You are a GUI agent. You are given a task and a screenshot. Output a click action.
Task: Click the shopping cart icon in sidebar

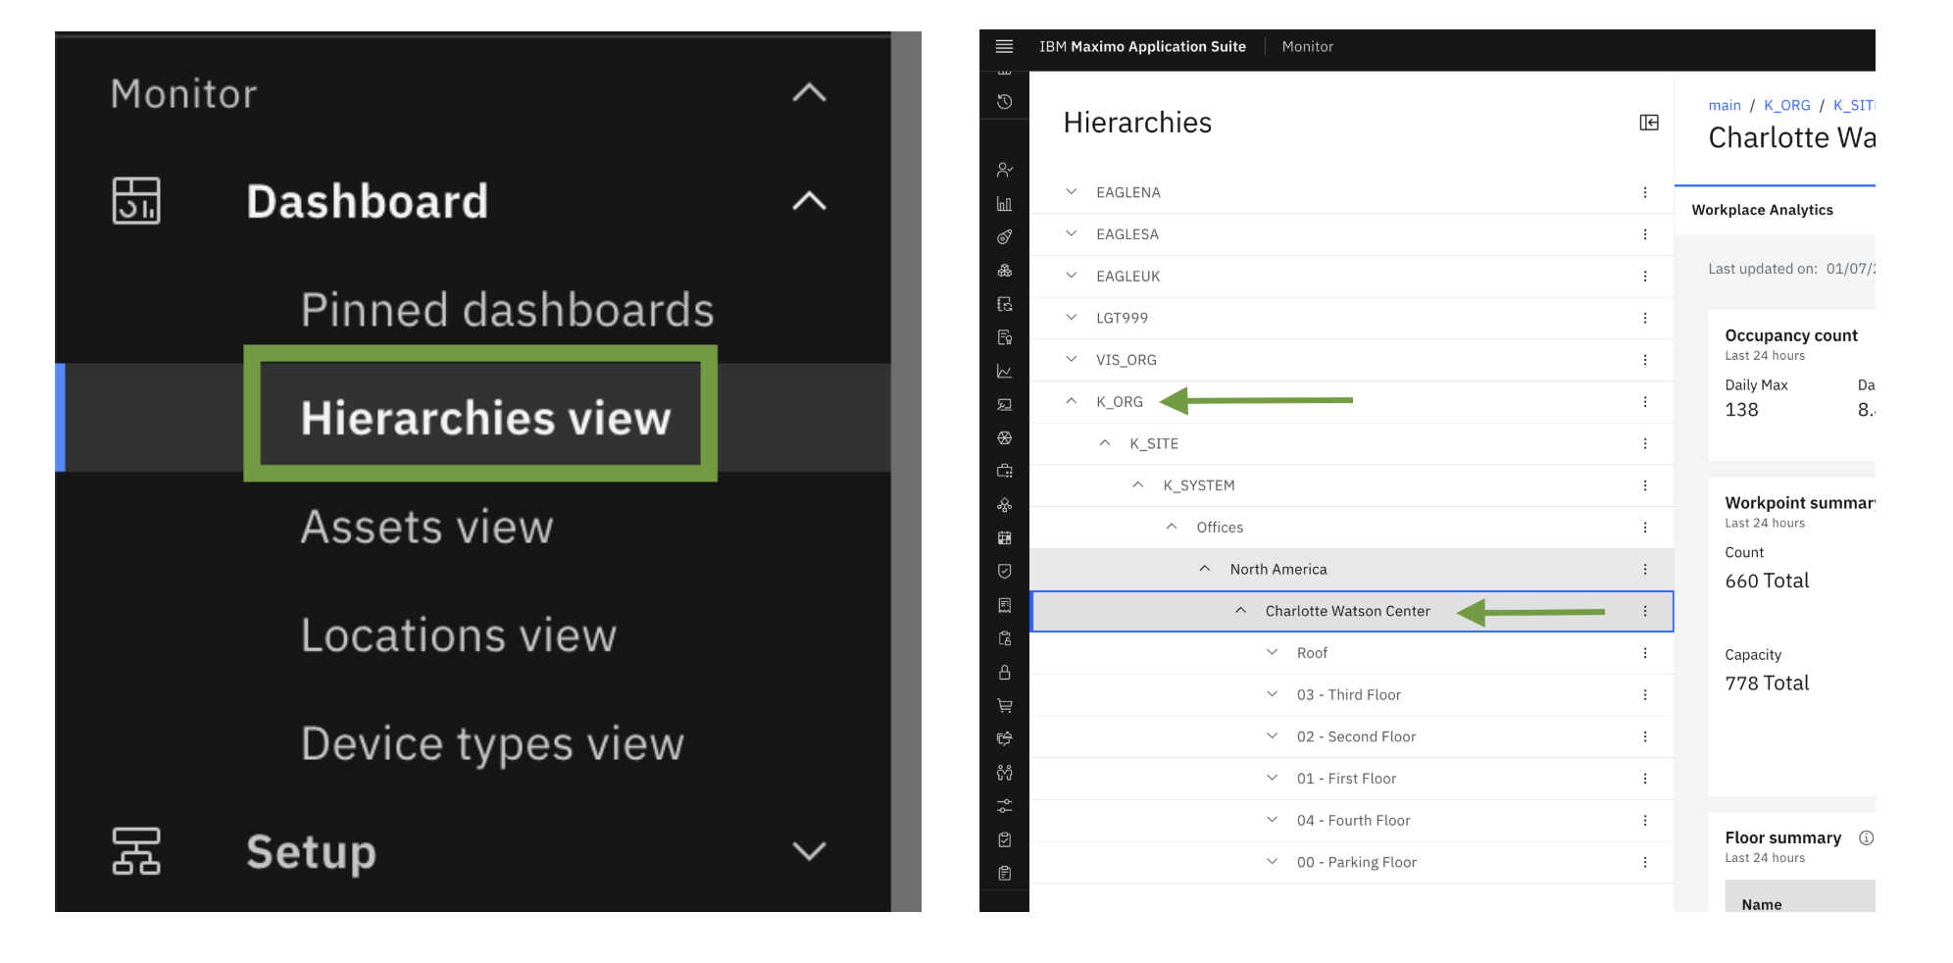[x=1004, y=706]
